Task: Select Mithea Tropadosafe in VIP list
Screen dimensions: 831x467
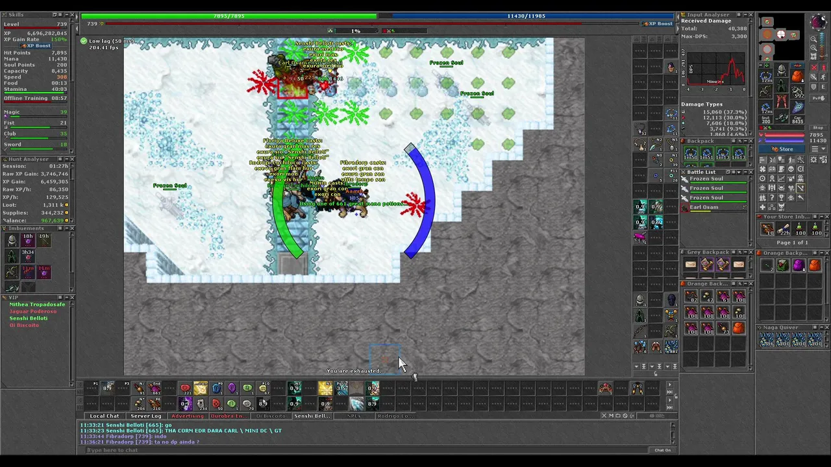Action: 37,304
